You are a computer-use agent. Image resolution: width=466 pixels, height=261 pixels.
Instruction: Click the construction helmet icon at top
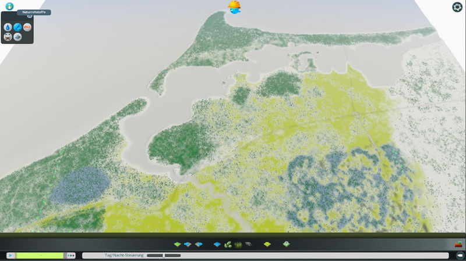(x=235, y=7)
